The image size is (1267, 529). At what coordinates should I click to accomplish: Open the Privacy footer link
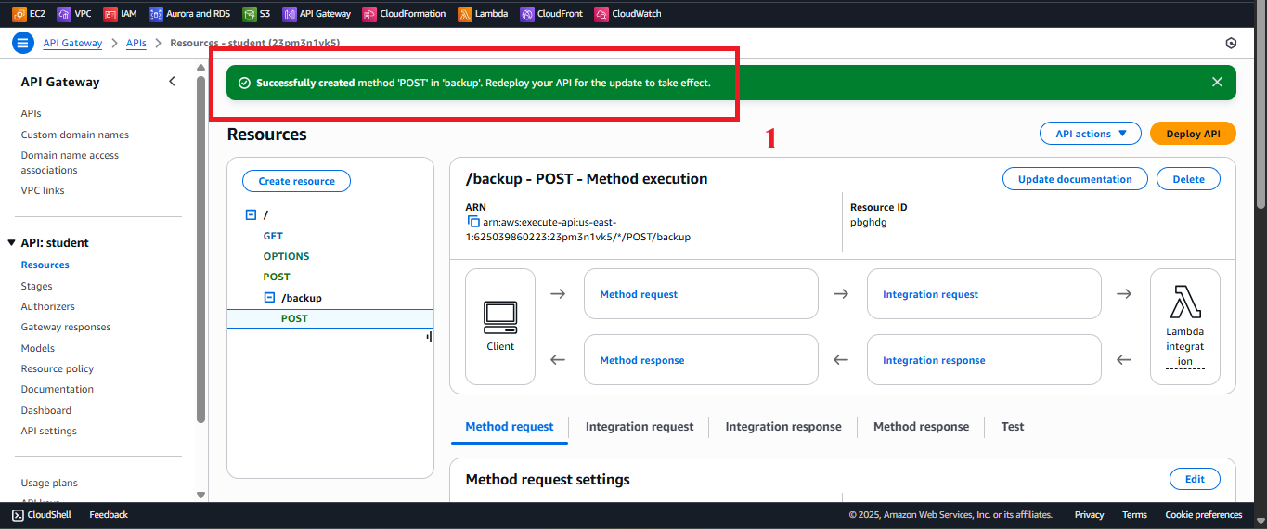coord(1090,514)
